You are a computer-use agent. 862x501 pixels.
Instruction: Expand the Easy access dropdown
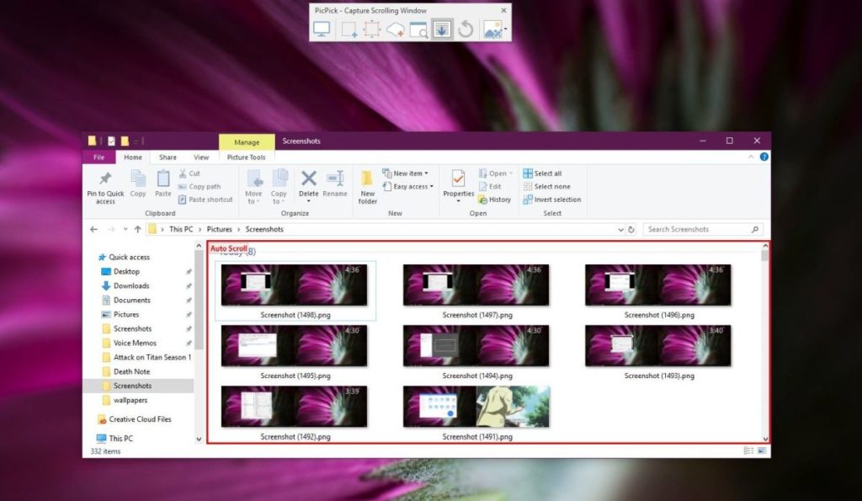(x=407, y=186)
